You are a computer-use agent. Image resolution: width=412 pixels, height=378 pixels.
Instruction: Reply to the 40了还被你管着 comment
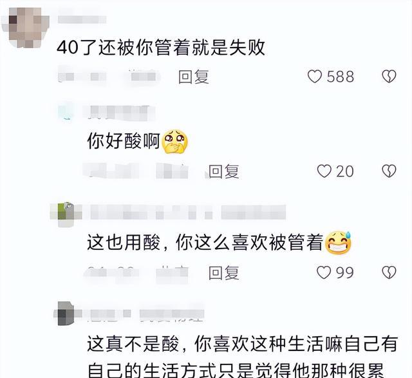194,77
